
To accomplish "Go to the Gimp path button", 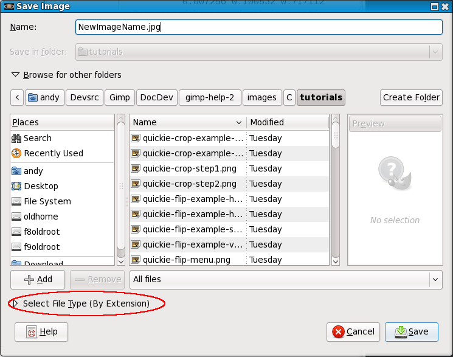I will point(120,97).
